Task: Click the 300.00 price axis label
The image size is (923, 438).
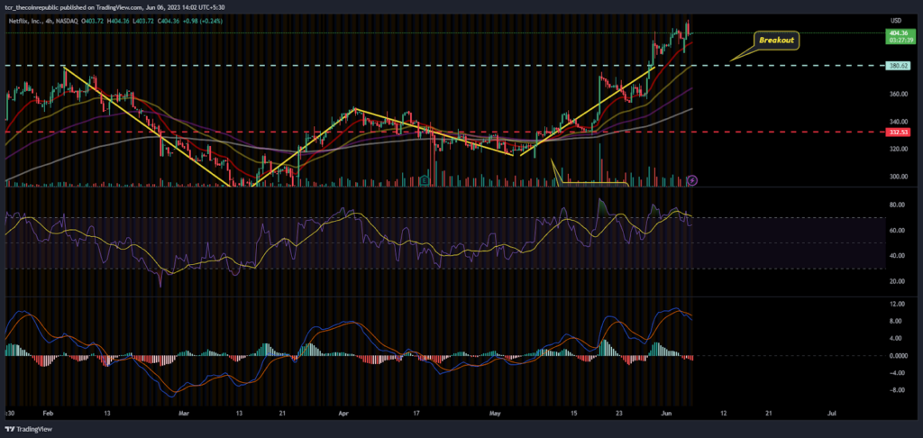Action: coord(897,177)
